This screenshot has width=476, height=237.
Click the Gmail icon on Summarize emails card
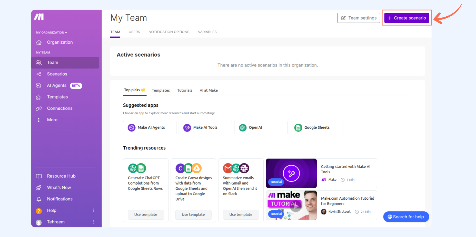point(228,168)
